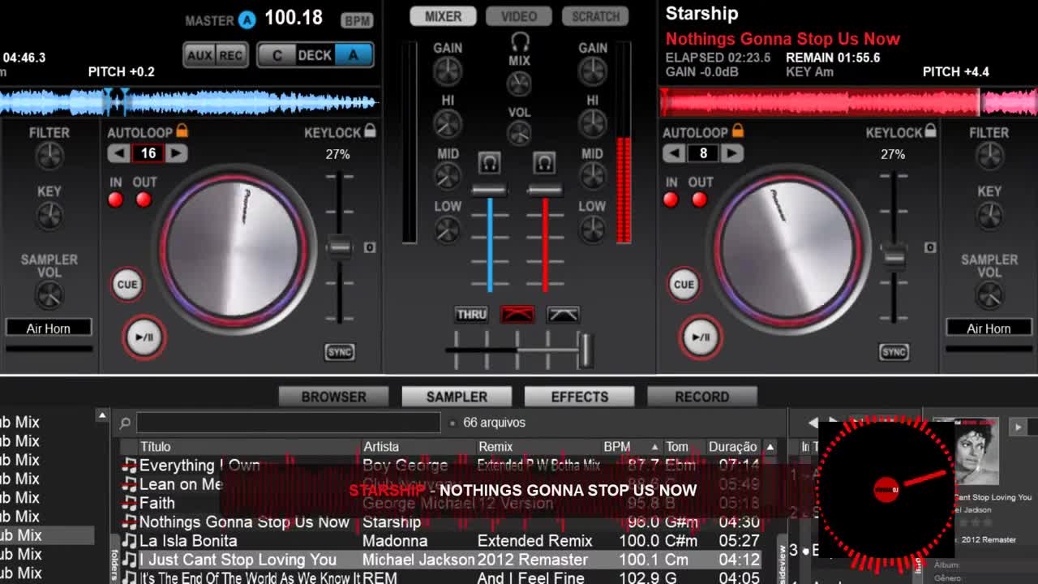Screen dimensions: 1038x584
Task: Toggle right deck autoloop lock icon
Action: click(737, 131)
